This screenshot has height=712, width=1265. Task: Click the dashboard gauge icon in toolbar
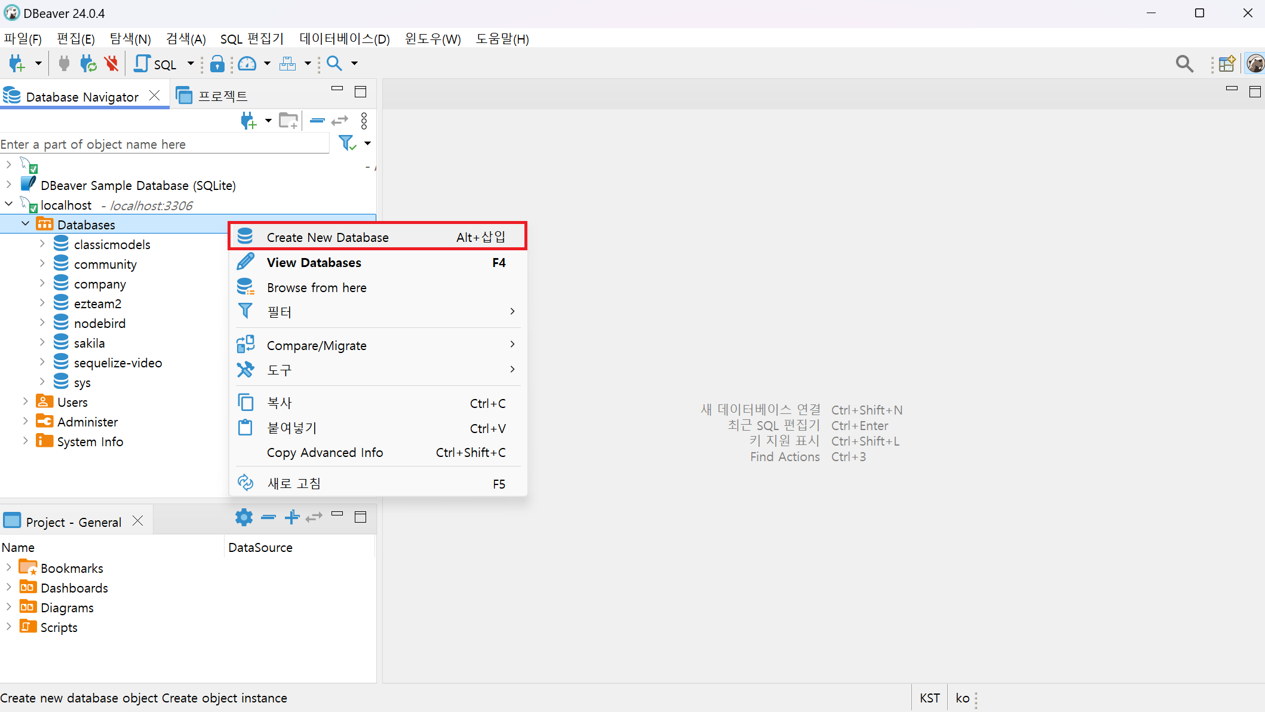(247, 63)
